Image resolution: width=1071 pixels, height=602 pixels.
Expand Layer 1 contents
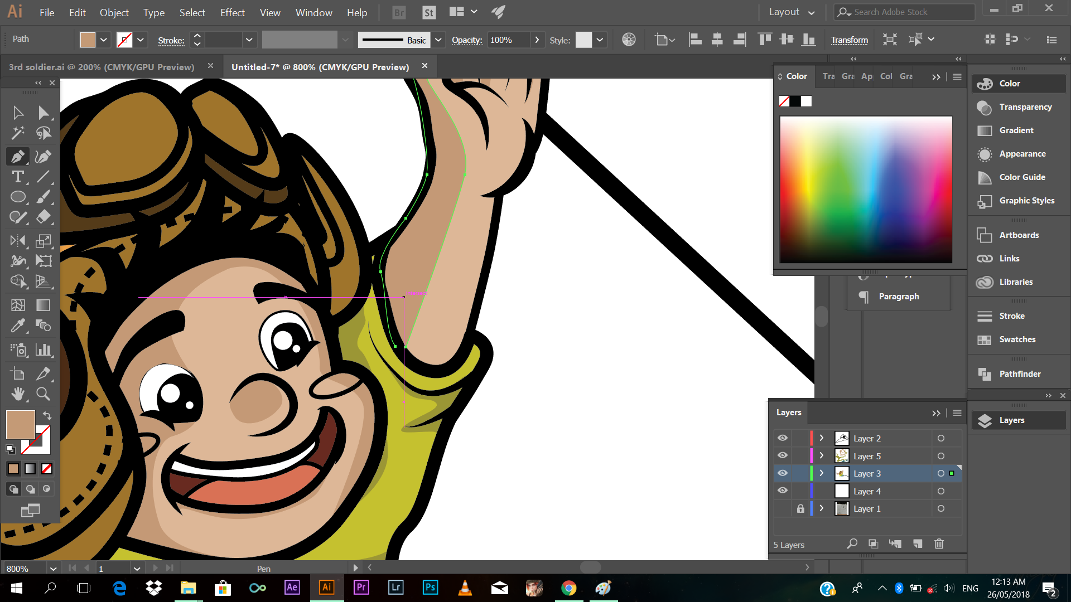821,508
